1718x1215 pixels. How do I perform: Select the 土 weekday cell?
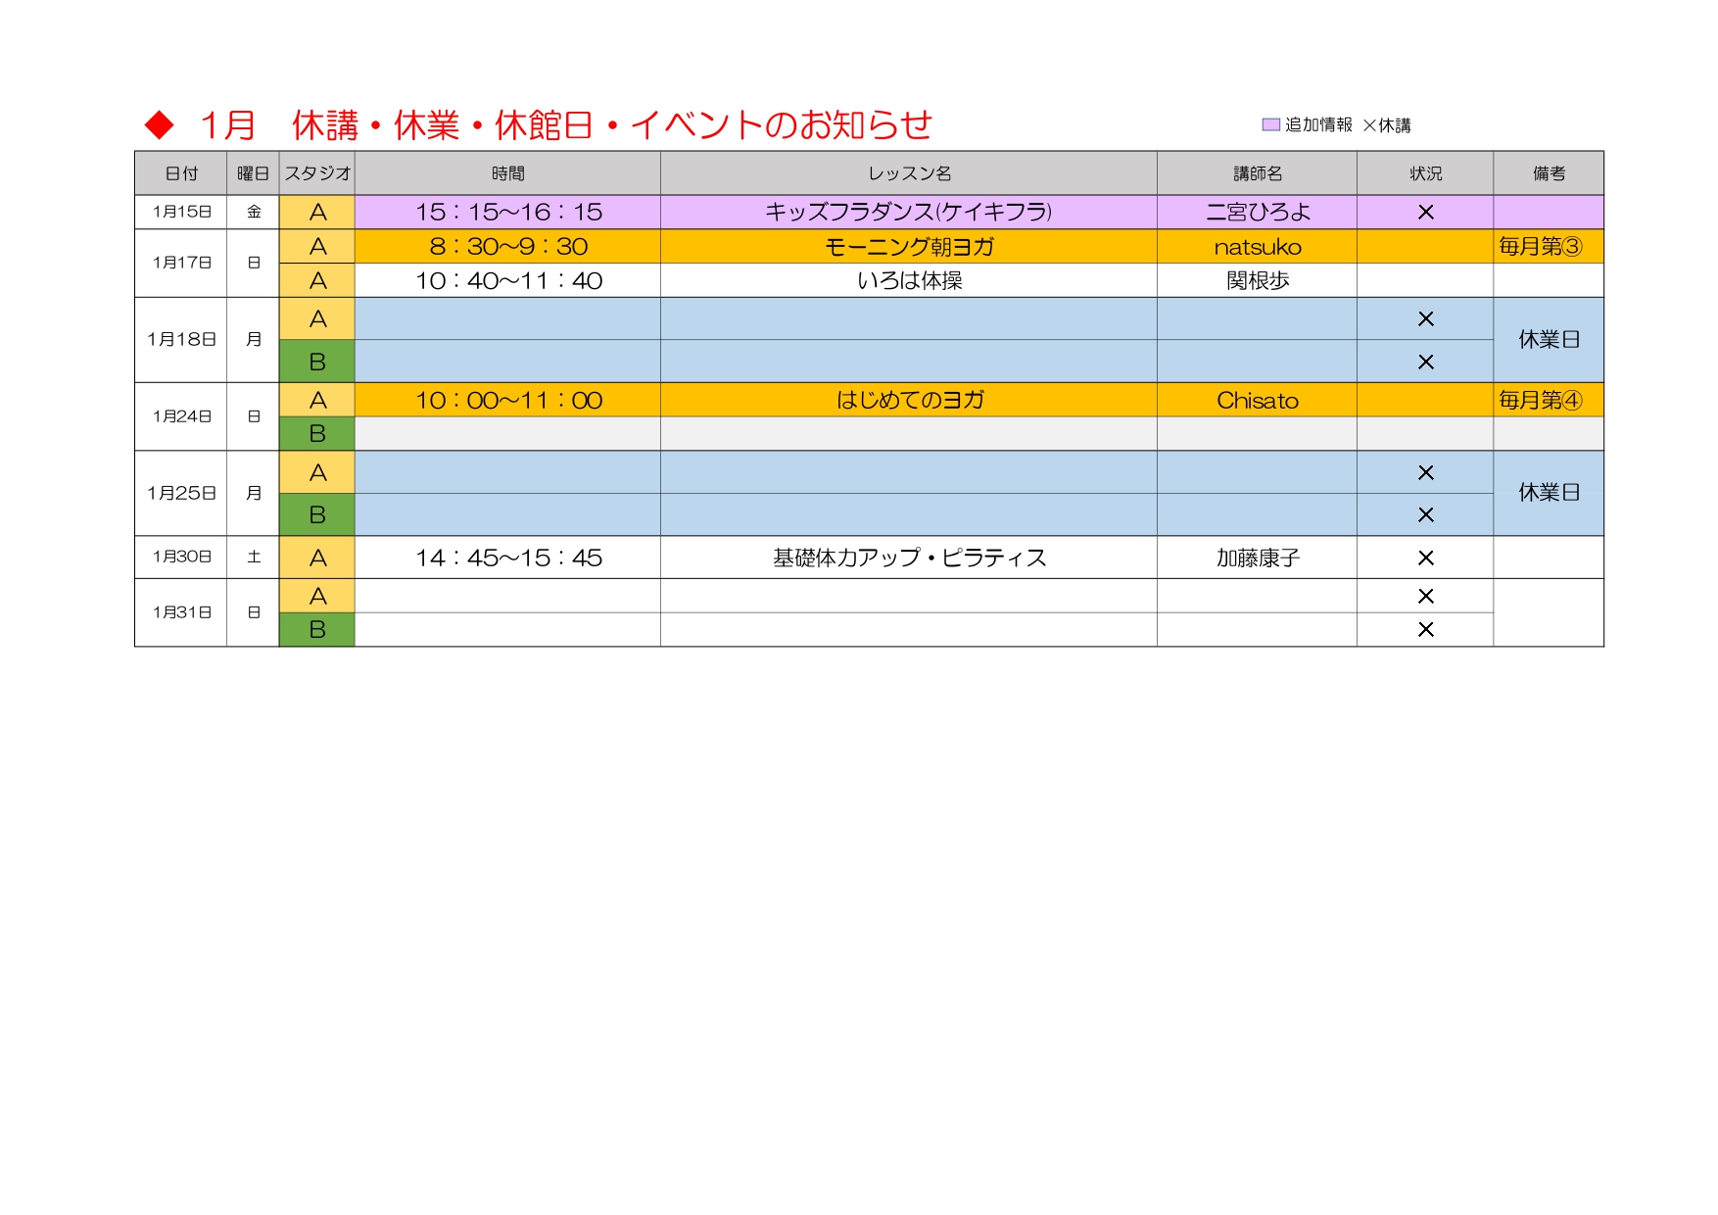click(x=253, y=557)
